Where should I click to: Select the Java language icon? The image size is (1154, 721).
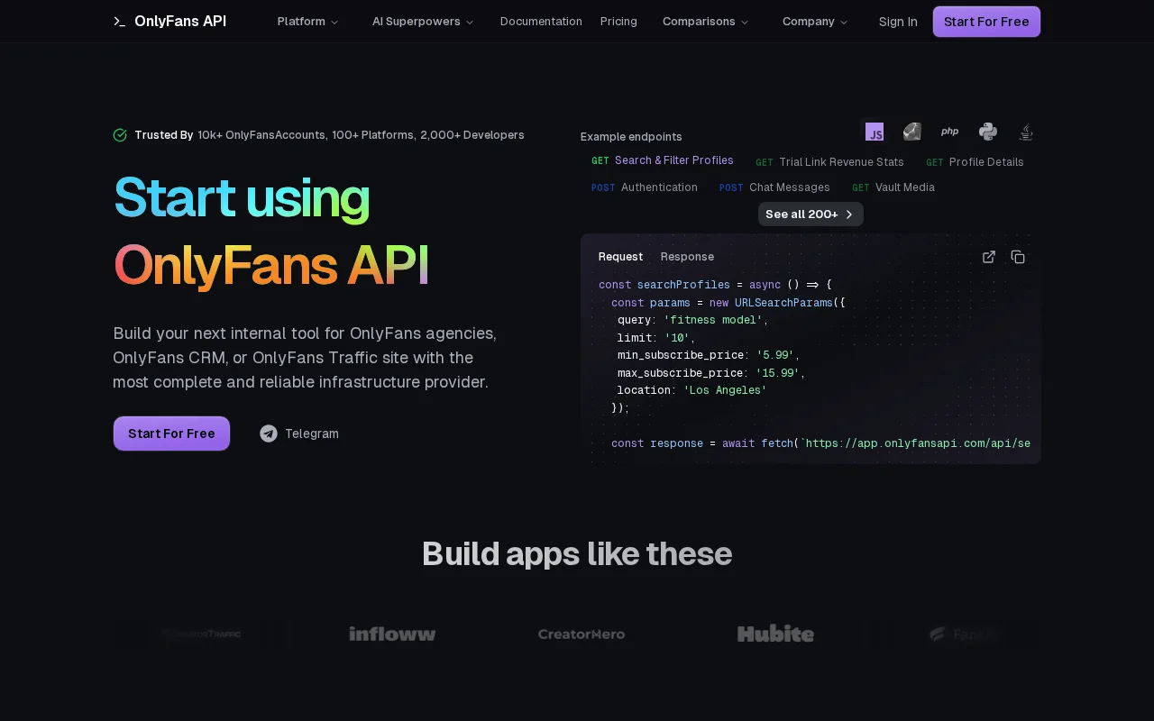click(x=1026, y=132)
